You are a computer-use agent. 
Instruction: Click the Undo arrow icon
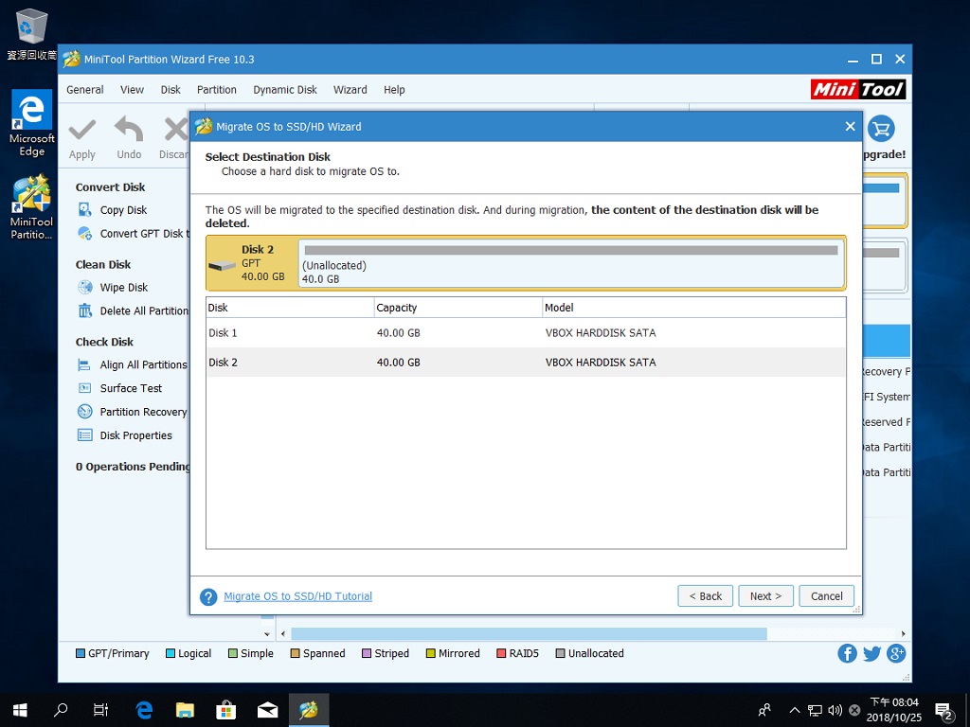click(129, 129)
